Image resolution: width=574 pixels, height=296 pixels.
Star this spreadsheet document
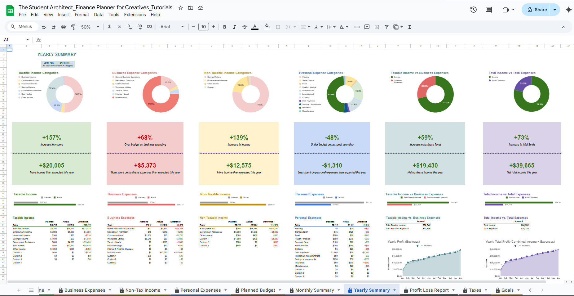tap(181, 8)
